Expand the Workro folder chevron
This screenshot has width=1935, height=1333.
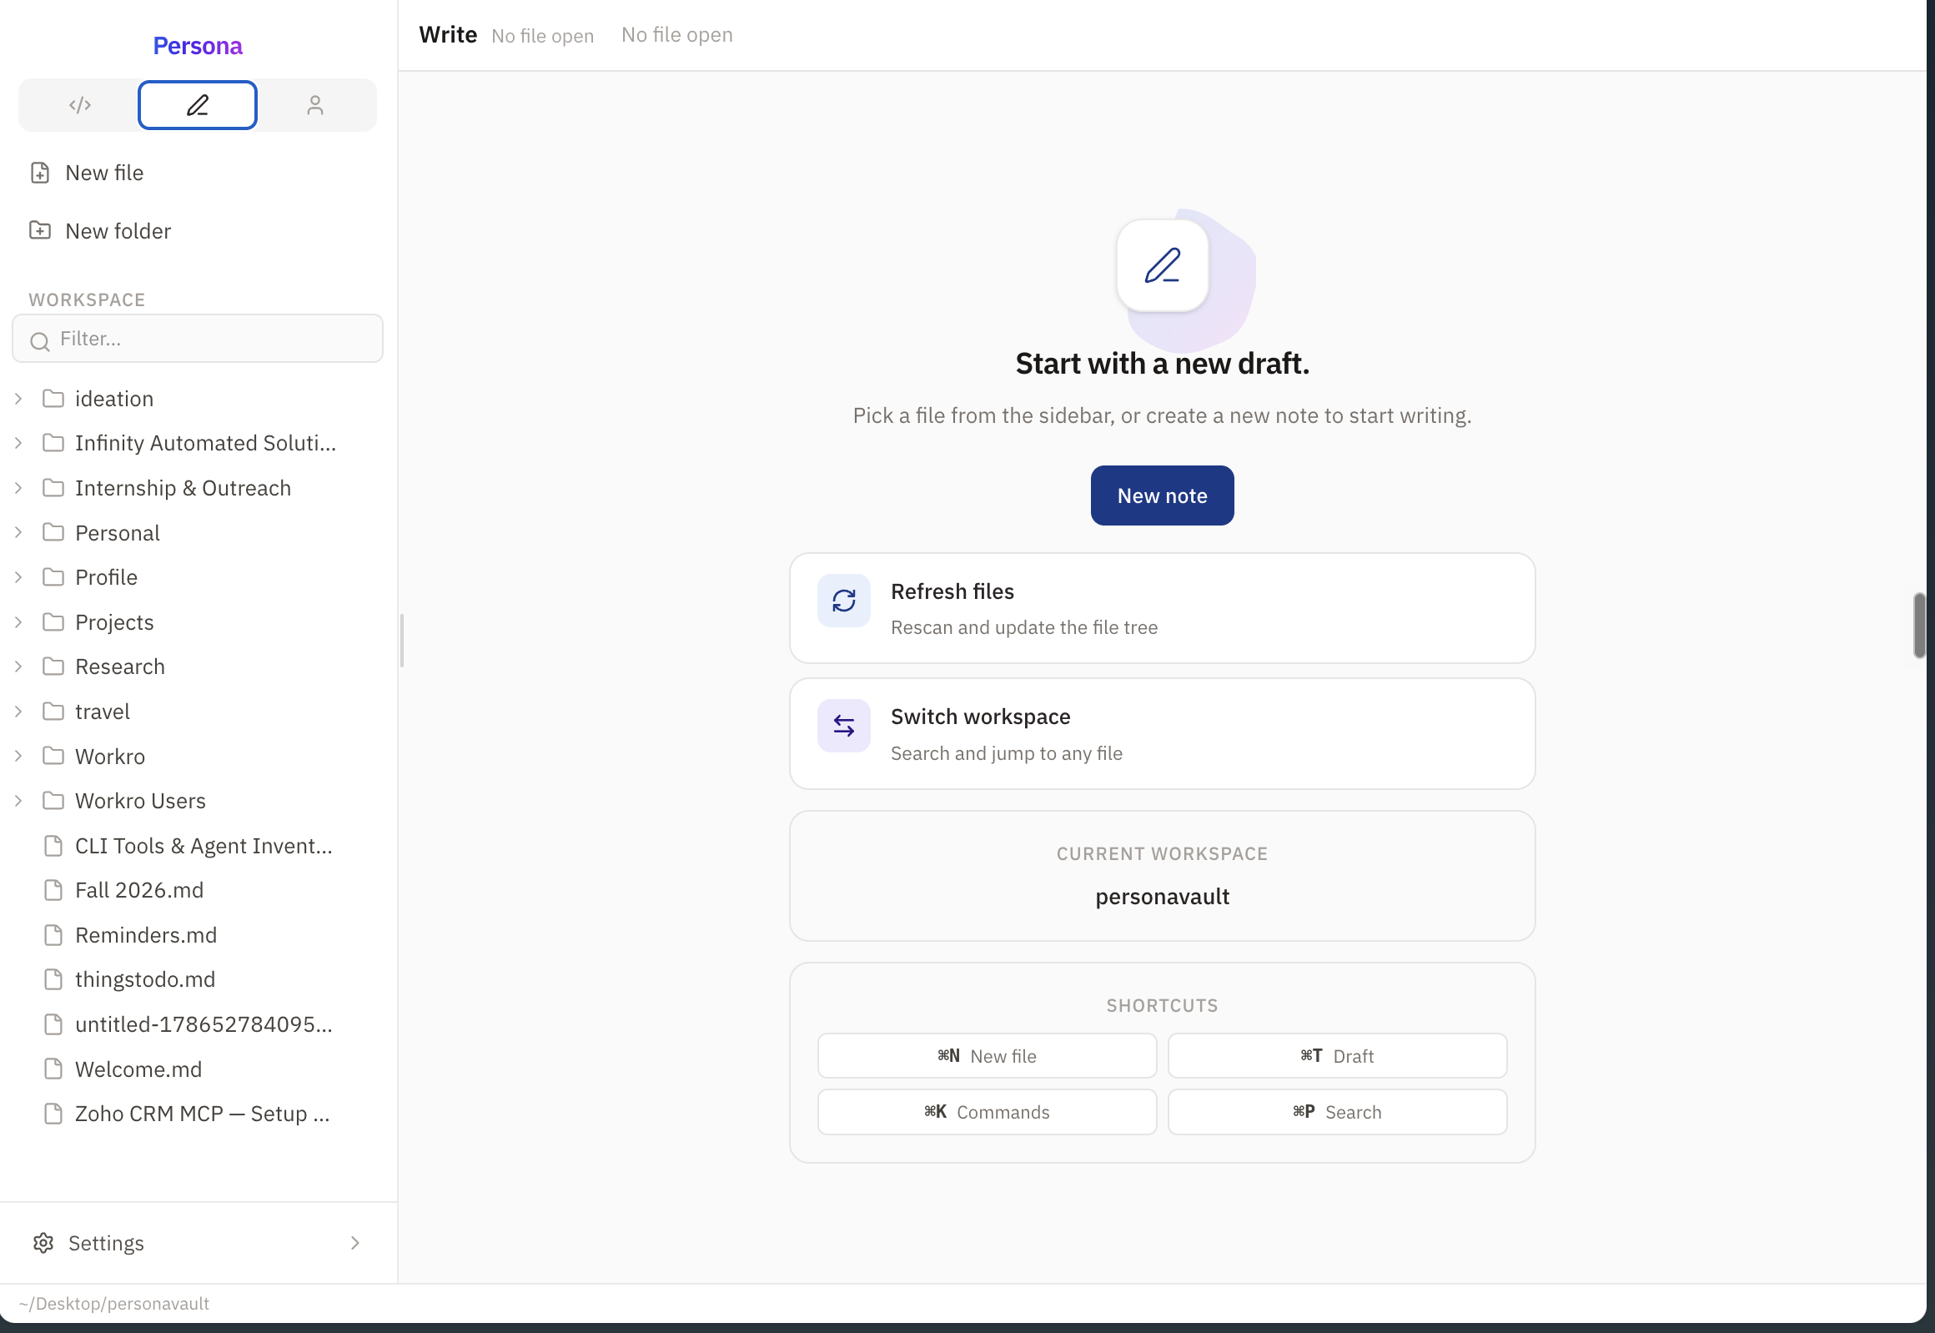(x=18, y=757)
